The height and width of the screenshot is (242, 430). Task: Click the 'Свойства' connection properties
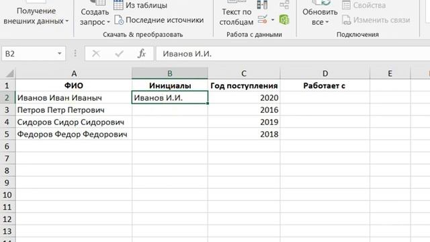tap(364, 5)
